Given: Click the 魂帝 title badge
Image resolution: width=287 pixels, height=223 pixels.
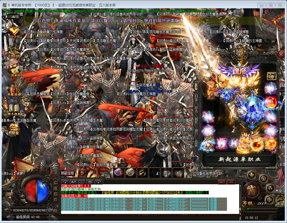Looking at the screenshot, I should click(239, 71).
